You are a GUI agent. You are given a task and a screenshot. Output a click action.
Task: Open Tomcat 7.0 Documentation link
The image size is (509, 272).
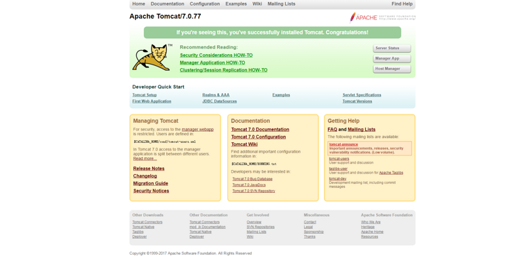pyautogui.click(x=260, y=130)
